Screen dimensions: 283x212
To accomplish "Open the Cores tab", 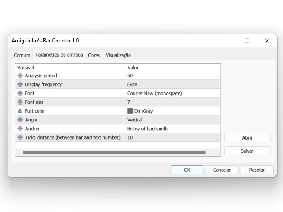I will click(x=94, y=55).
